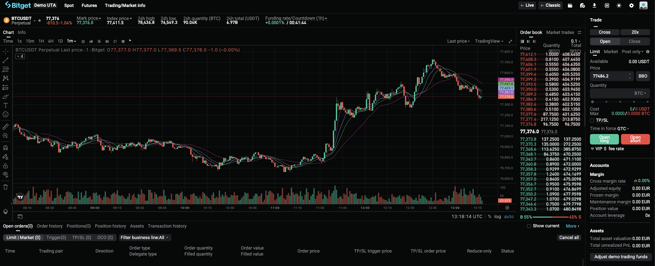Select the brush drawing tool

pyautogui.click(x=6, y=96)
